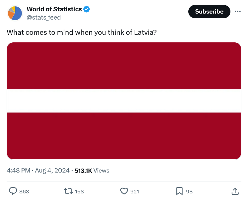This screenshot has width=248, height=201.
Task: Like the post with the heart icon
Action: click(x=124, y=191)
